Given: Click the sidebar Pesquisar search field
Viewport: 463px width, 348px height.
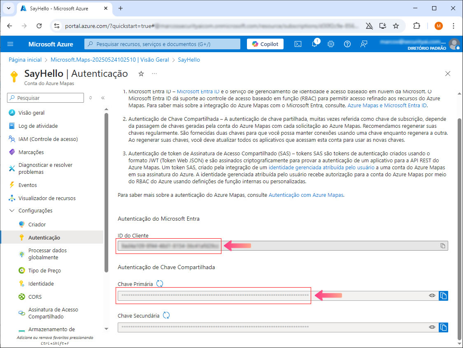Looking at the screenshot, I should point(45,98).
